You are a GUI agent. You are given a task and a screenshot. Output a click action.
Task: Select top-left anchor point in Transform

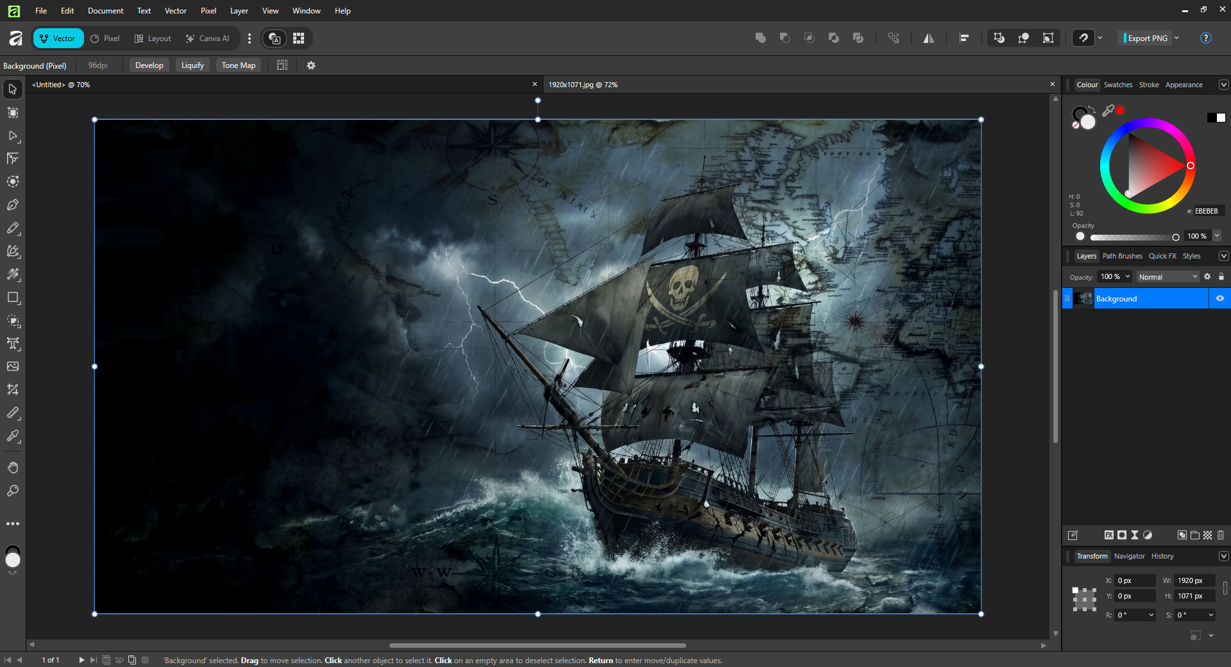click(x=1075, y=590)
